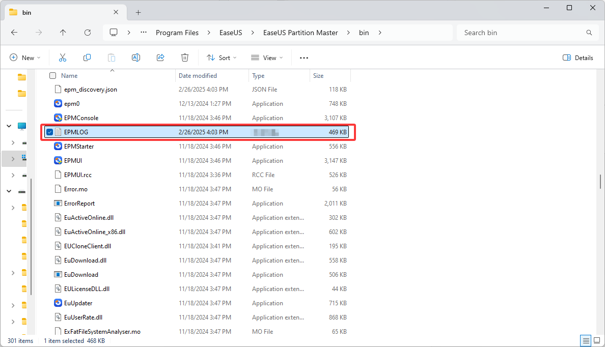Go up one folder level

(x=63, y=33)
